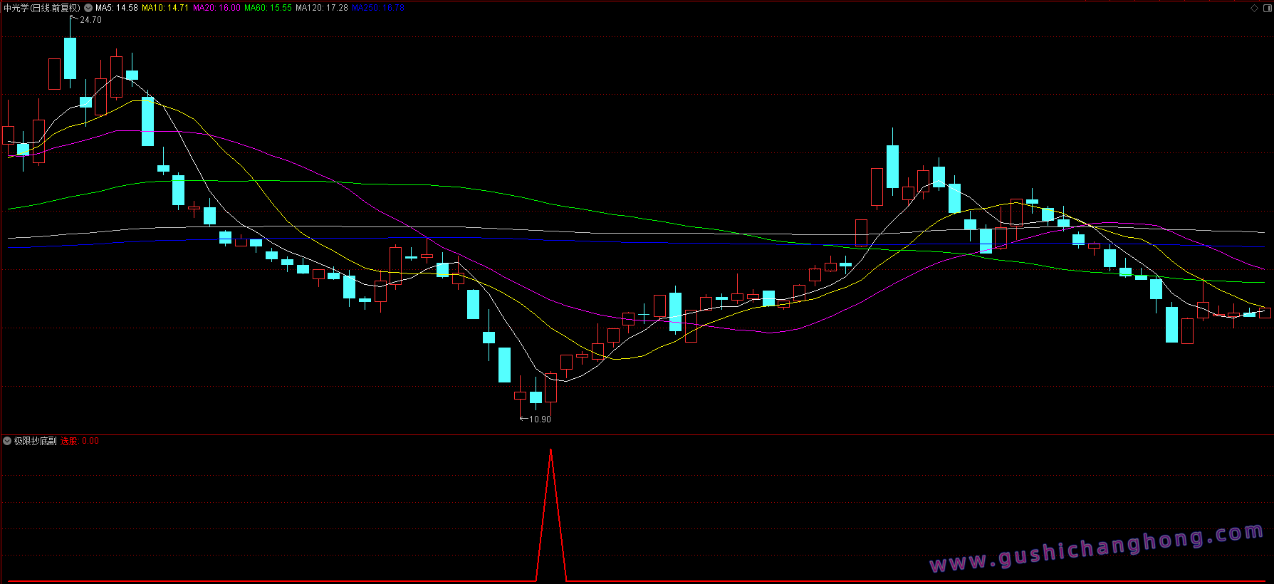Screen dimensions: 1274x584
Task: Select the last red candle at right edge
Action: (x=1265, y=313)
